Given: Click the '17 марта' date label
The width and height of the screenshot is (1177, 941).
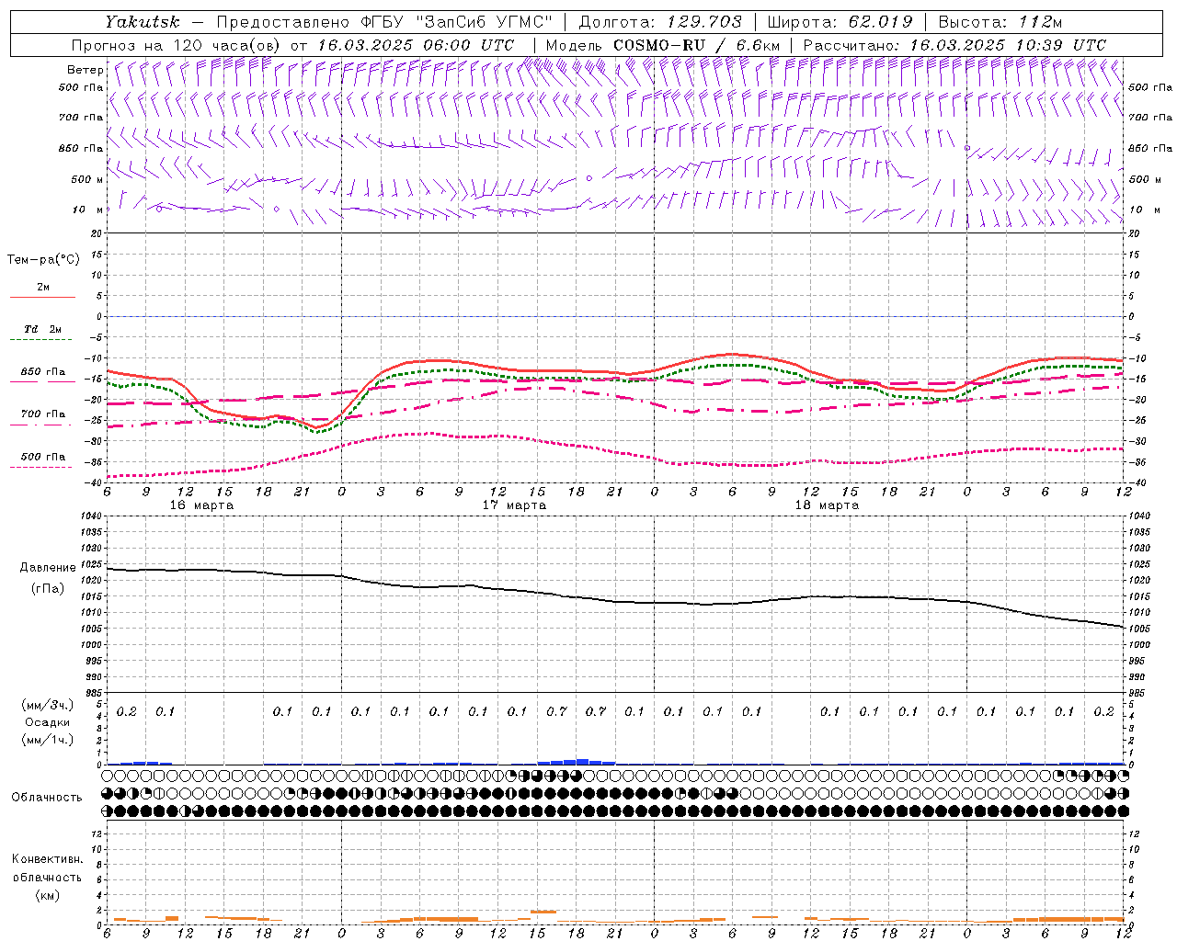Looking at the screenshot, I should (x=515, y=505).
